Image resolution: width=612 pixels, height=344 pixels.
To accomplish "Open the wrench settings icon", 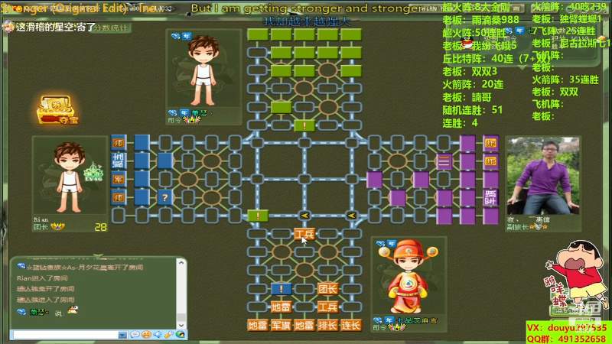I will (169, 335).
